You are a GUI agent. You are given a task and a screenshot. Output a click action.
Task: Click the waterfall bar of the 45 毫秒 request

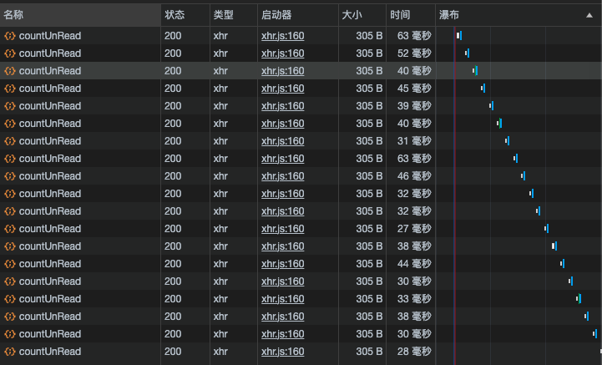[x=483, y=89]
